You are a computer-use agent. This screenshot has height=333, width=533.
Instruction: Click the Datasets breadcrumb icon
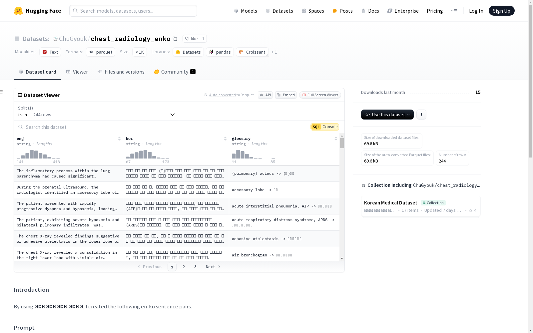(x=17, y=39)
